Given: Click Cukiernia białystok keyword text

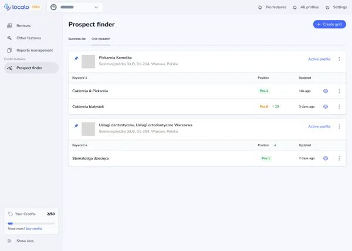Looking at the screenshot, I should pos(88,106).
